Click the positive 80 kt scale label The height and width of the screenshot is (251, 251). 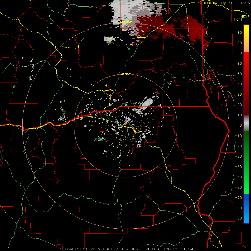(x=240, y=43)
